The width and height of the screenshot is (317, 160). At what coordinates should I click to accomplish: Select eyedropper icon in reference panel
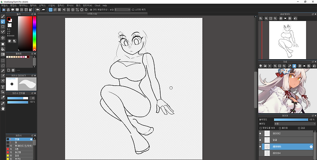(290, 66)
